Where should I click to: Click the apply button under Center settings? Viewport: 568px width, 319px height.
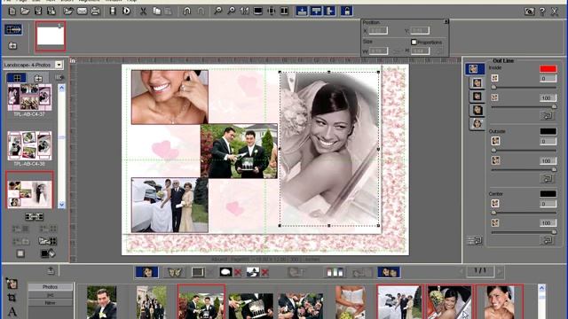548,240
